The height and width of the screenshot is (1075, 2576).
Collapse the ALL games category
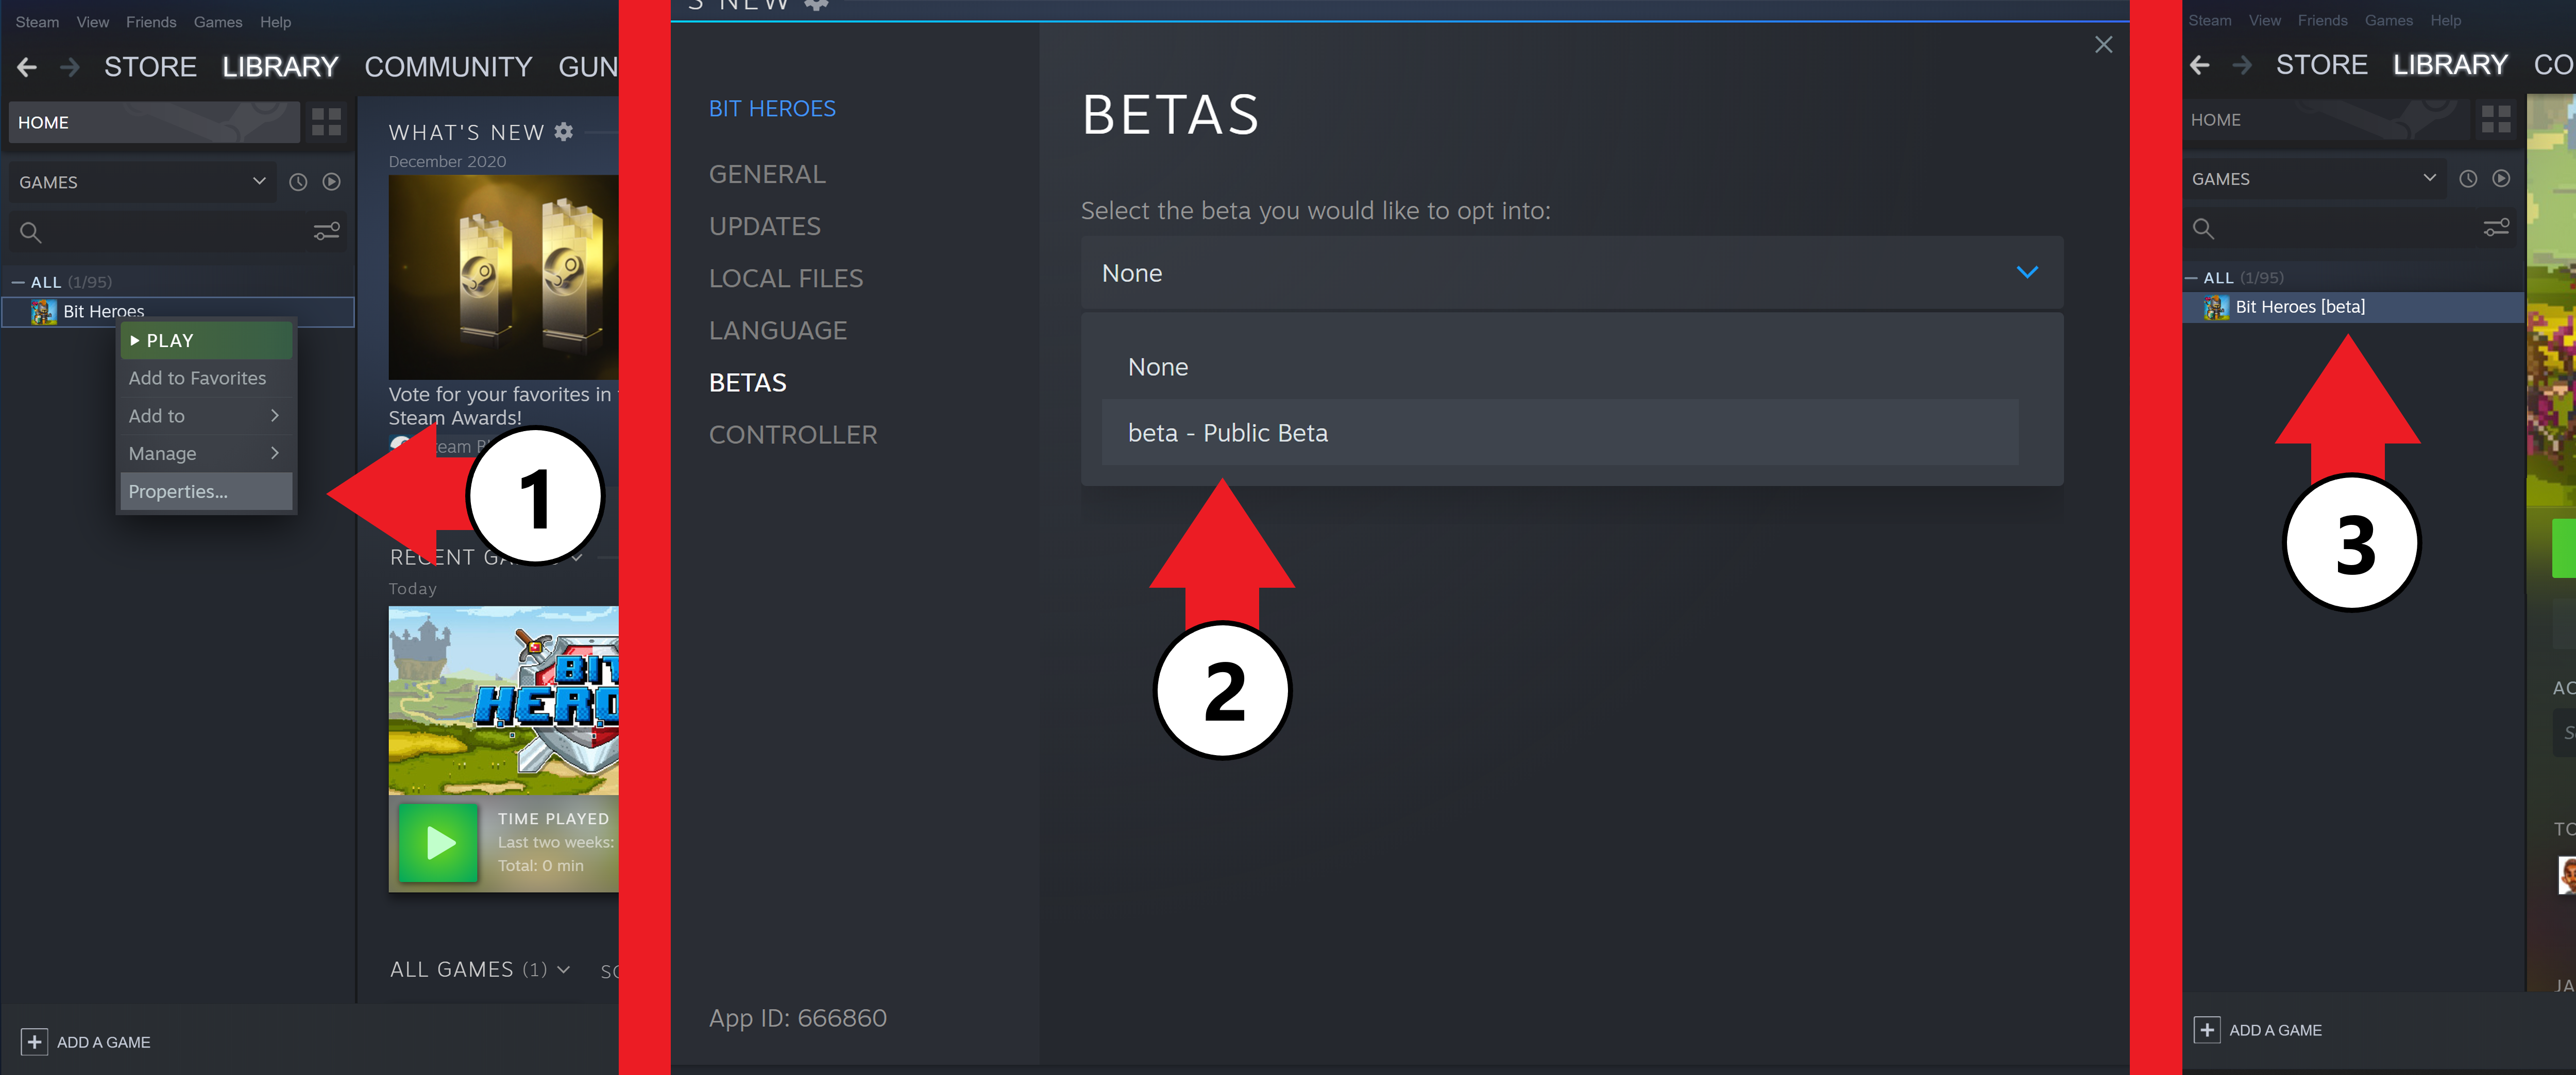(18, 282)
